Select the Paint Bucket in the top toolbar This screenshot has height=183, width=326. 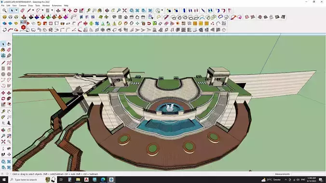pyautogui.click(x=100, y=11)
